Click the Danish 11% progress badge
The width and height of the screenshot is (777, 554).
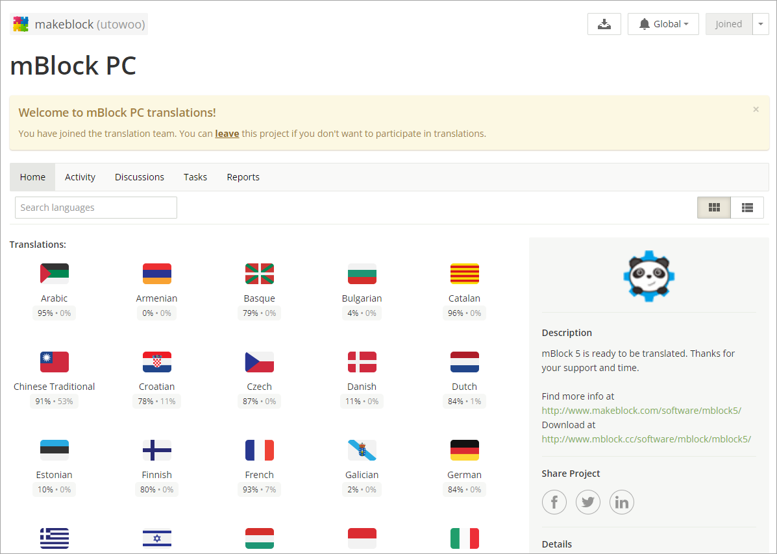pyautogui.click(x=362, y=402)
